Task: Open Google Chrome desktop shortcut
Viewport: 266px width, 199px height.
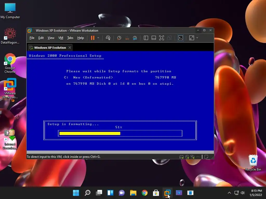Action: [10, 63]
